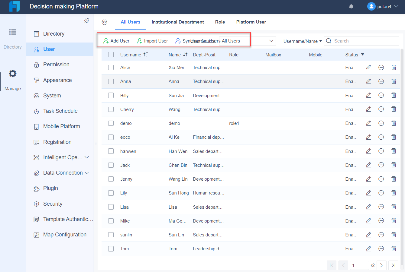
Task: Select the header checkbox to select all users
Action: click(x=111, y=55)
